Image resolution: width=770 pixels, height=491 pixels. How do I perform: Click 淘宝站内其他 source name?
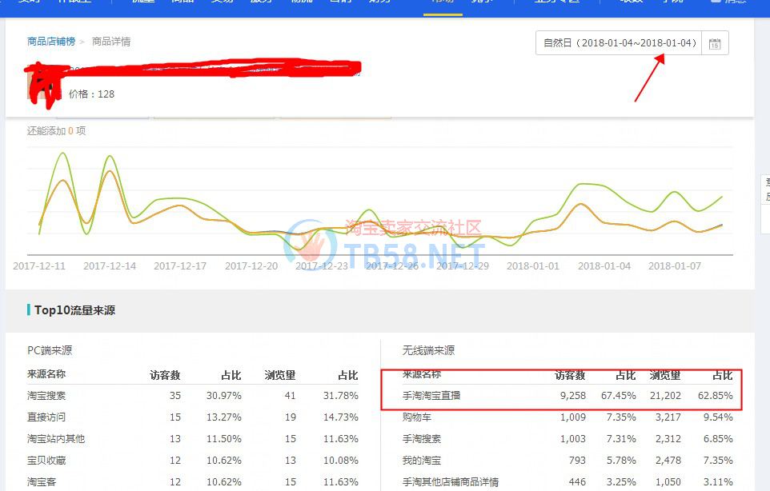tap(55, 438)
